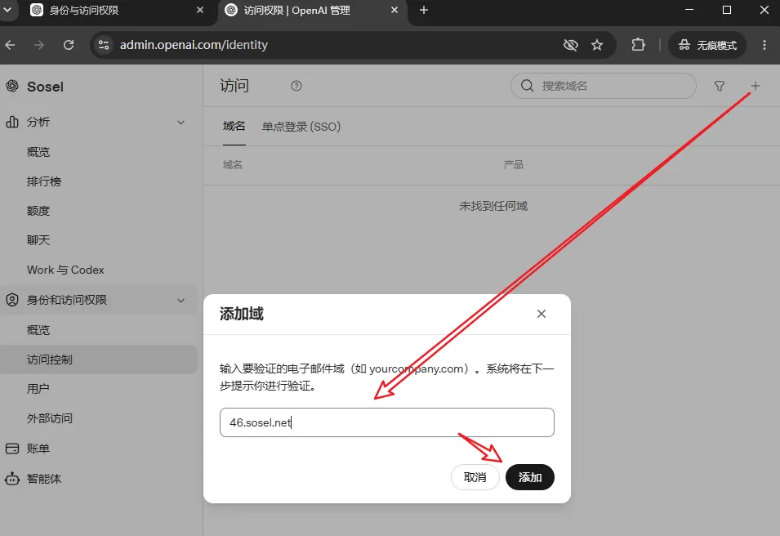780x536 pixels.
Task: Reload the page with the refresh icon
Action: [x=69, y=45]
